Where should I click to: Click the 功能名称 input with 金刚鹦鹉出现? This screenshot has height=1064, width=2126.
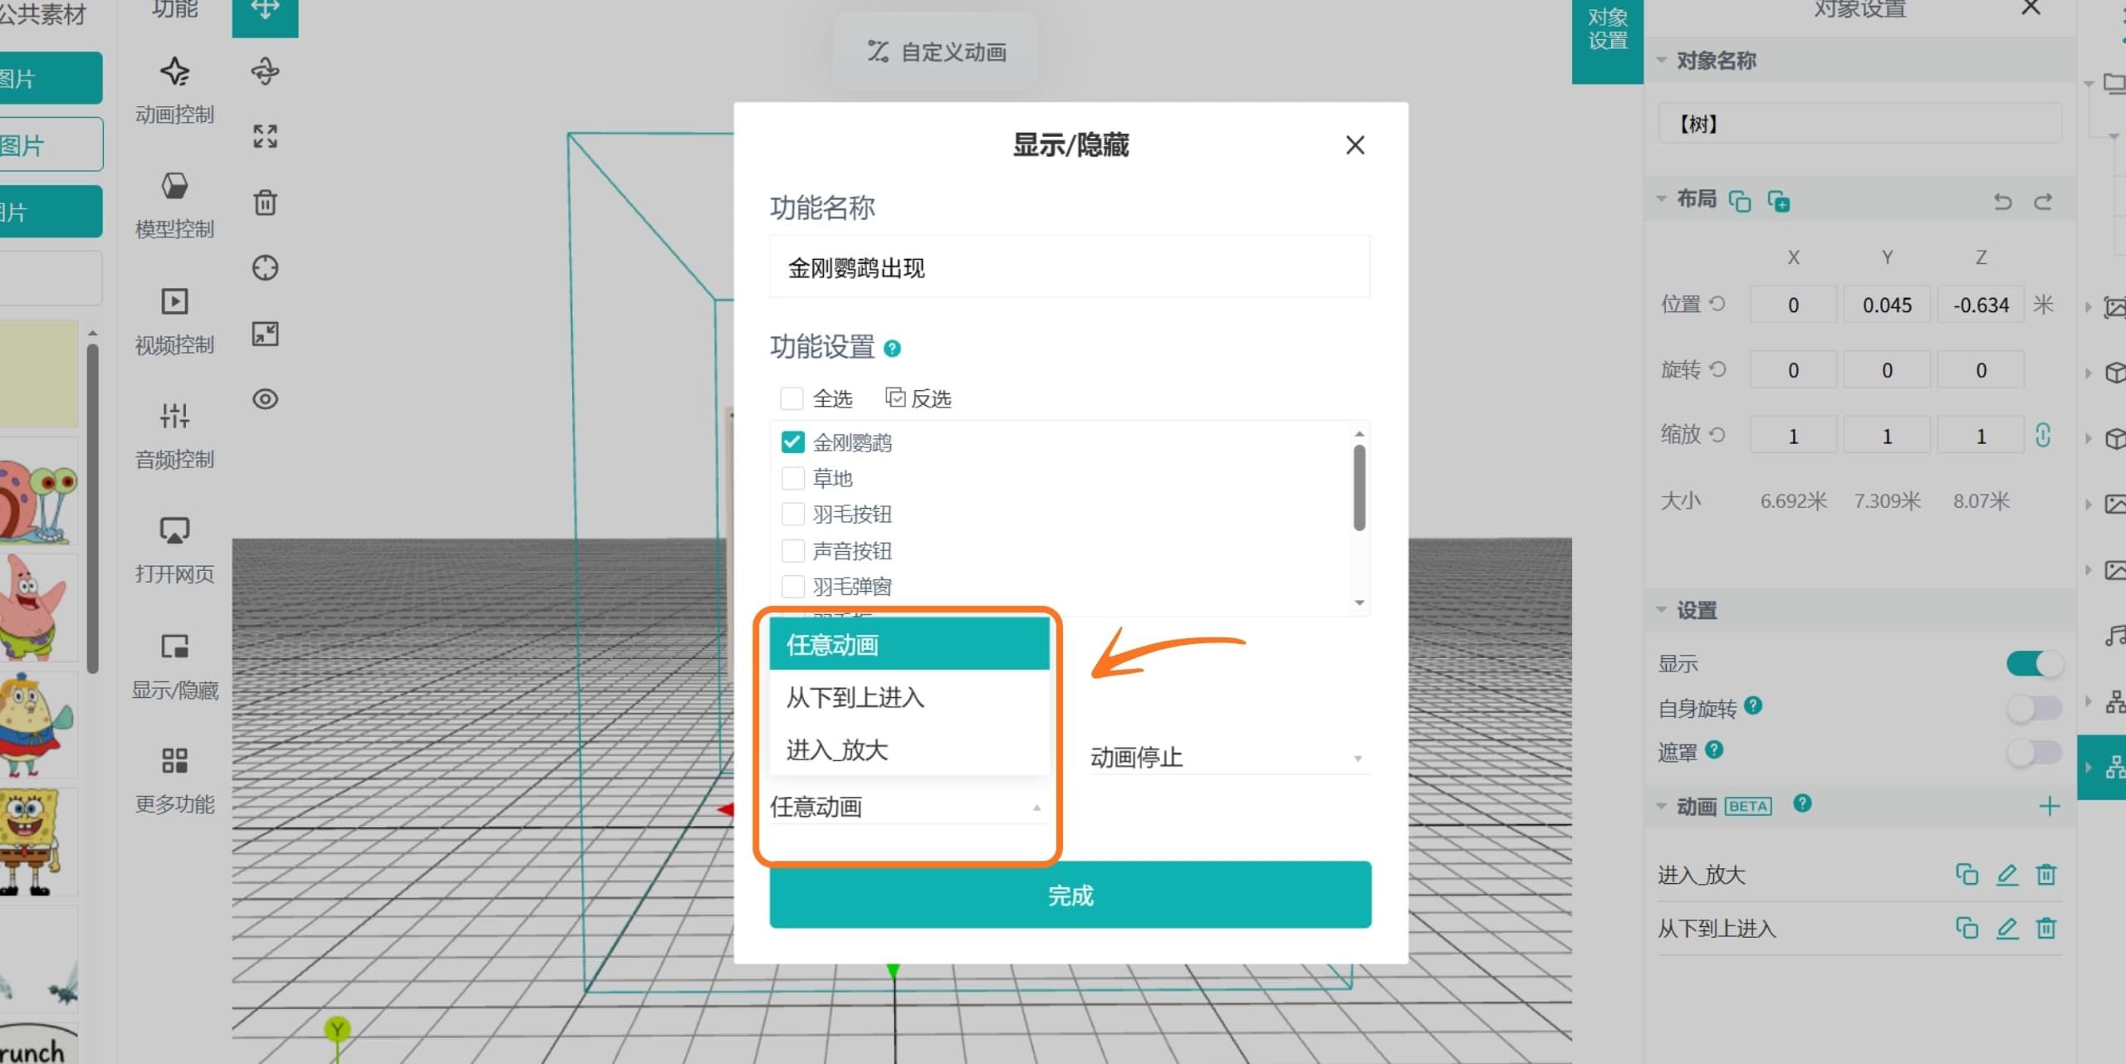[1070, 267]
